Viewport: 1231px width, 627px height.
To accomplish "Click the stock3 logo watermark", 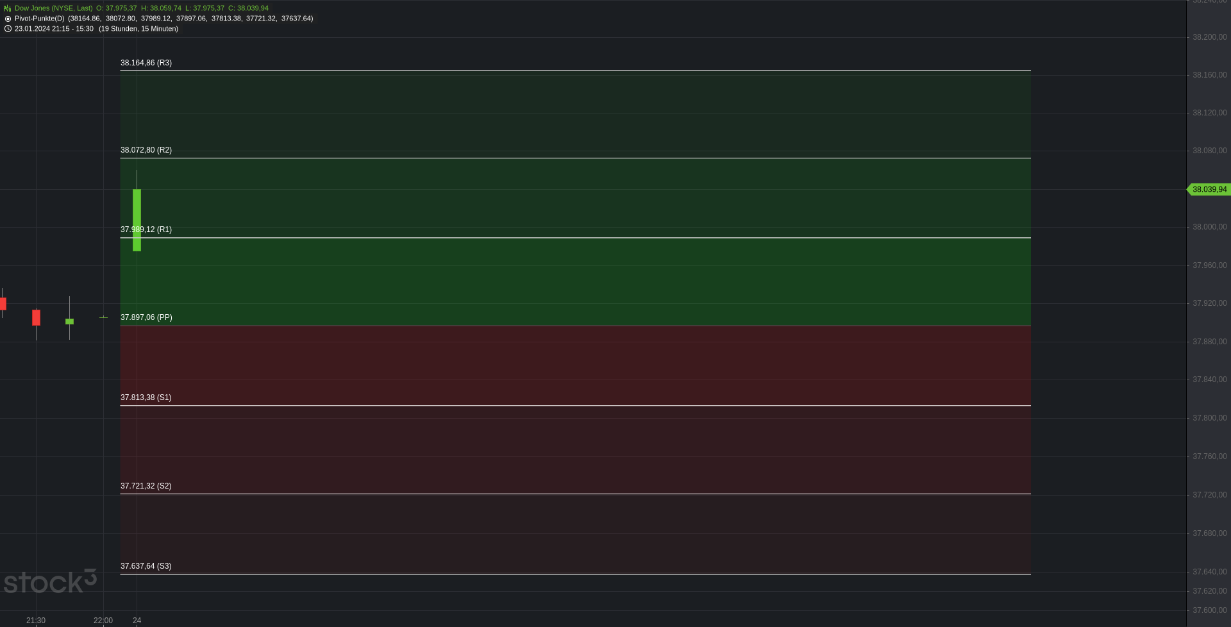I will 50,581.
